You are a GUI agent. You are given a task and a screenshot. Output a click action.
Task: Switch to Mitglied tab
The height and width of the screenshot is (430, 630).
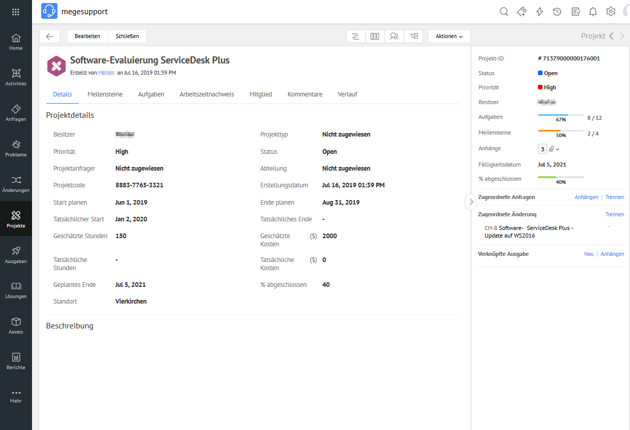point(260,94)
